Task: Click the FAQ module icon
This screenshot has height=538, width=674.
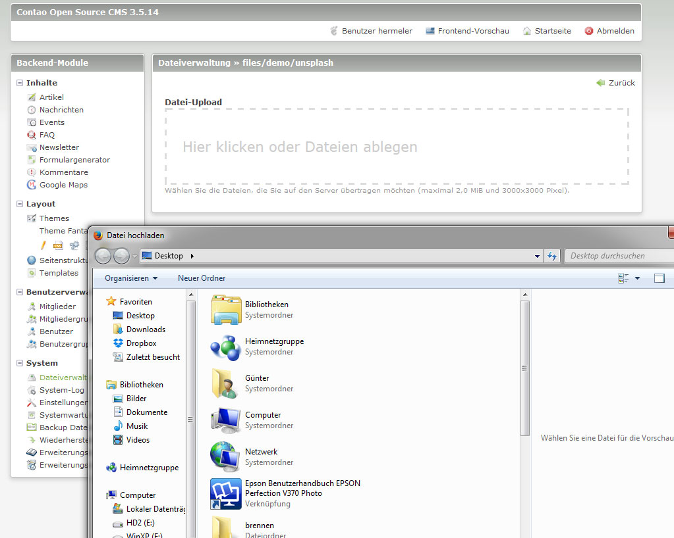Action: [x=32, y=135]
